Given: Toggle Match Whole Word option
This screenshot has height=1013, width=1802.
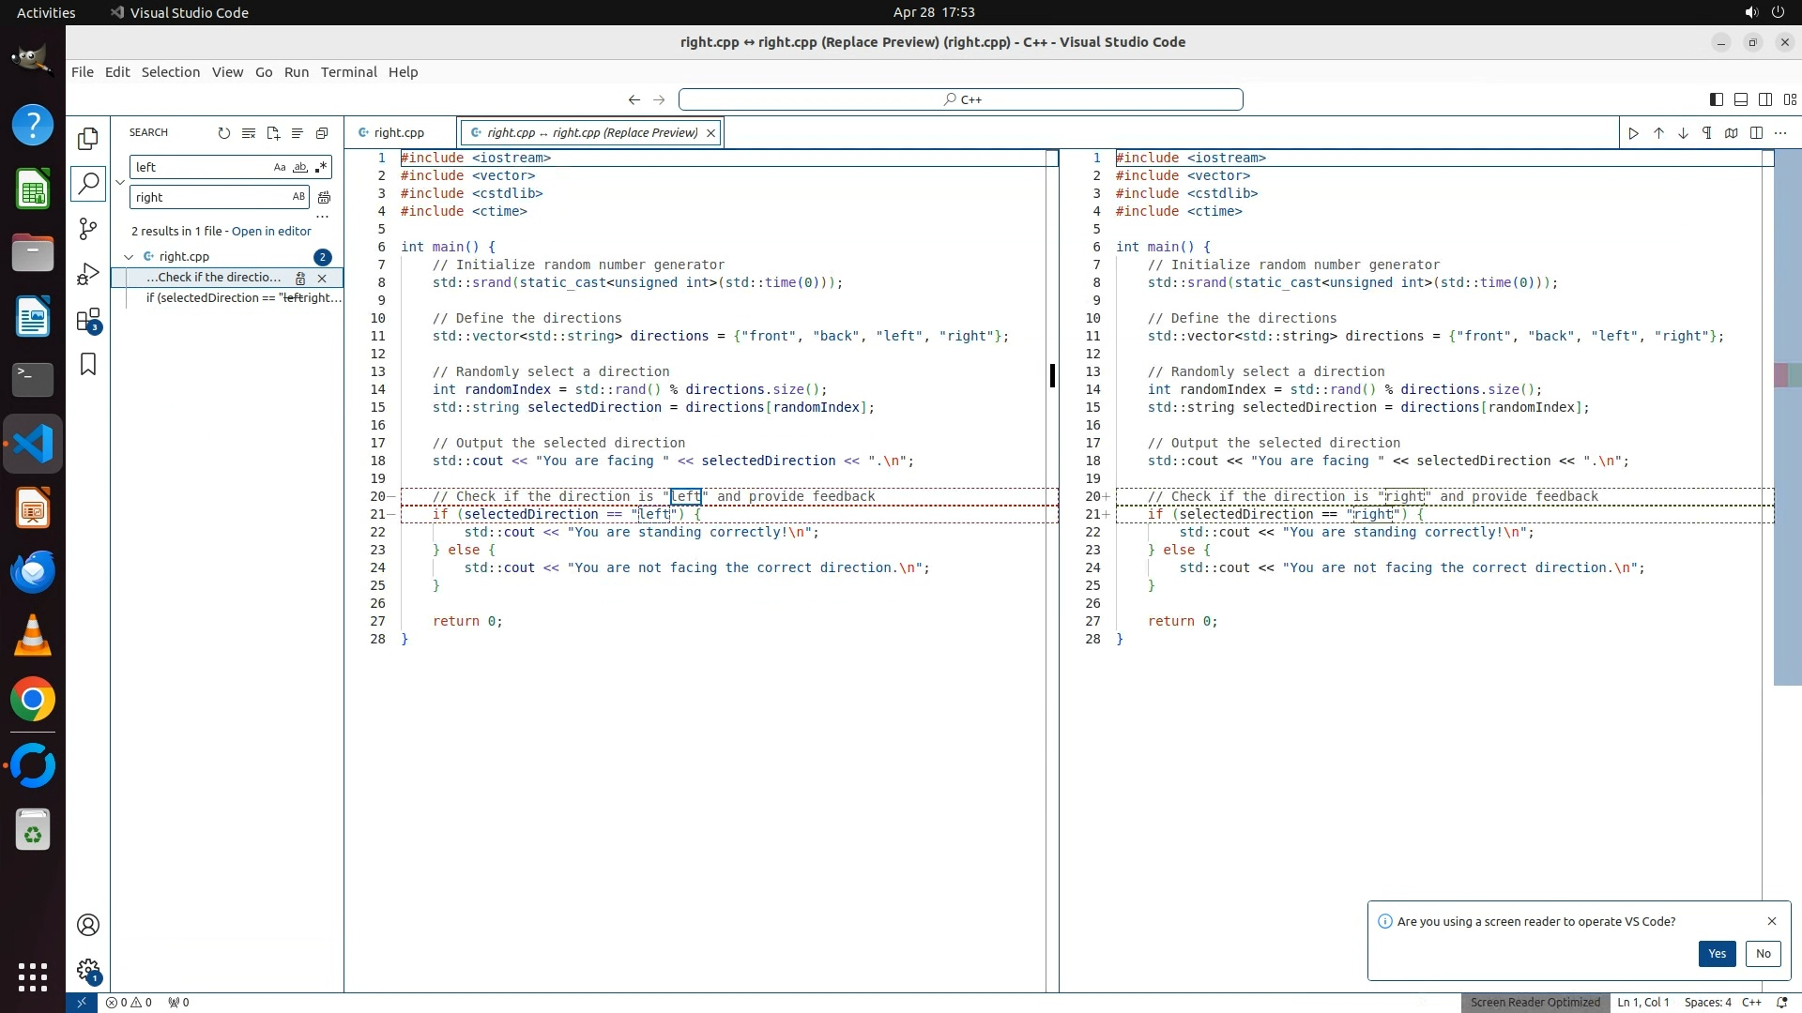Looking at the screenshot, I should tap(300, 168).
